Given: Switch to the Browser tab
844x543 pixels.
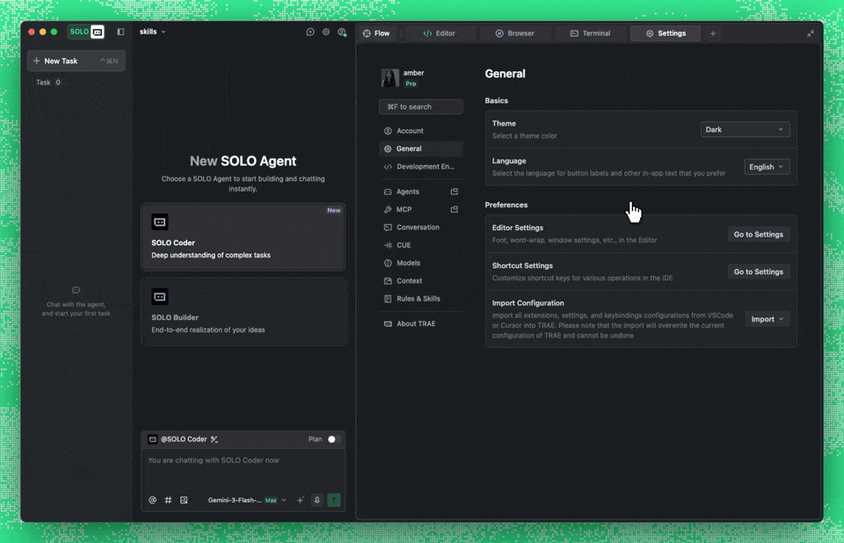Looking at the screenshot, I should 515,33.
